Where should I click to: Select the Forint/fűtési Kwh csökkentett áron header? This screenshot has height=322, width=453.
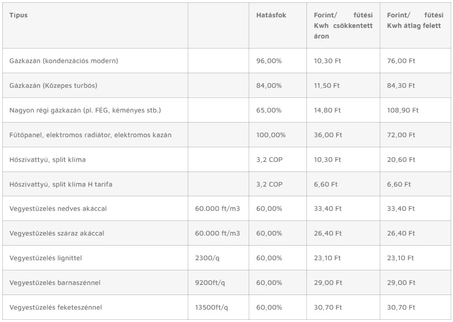tap(343, 26)
